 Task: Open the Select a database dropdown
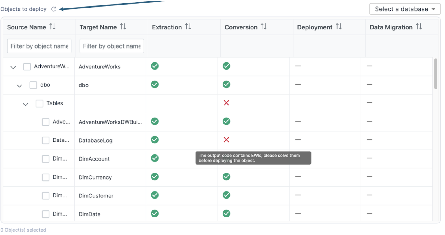pyautogui.click(x=404, y=9)
